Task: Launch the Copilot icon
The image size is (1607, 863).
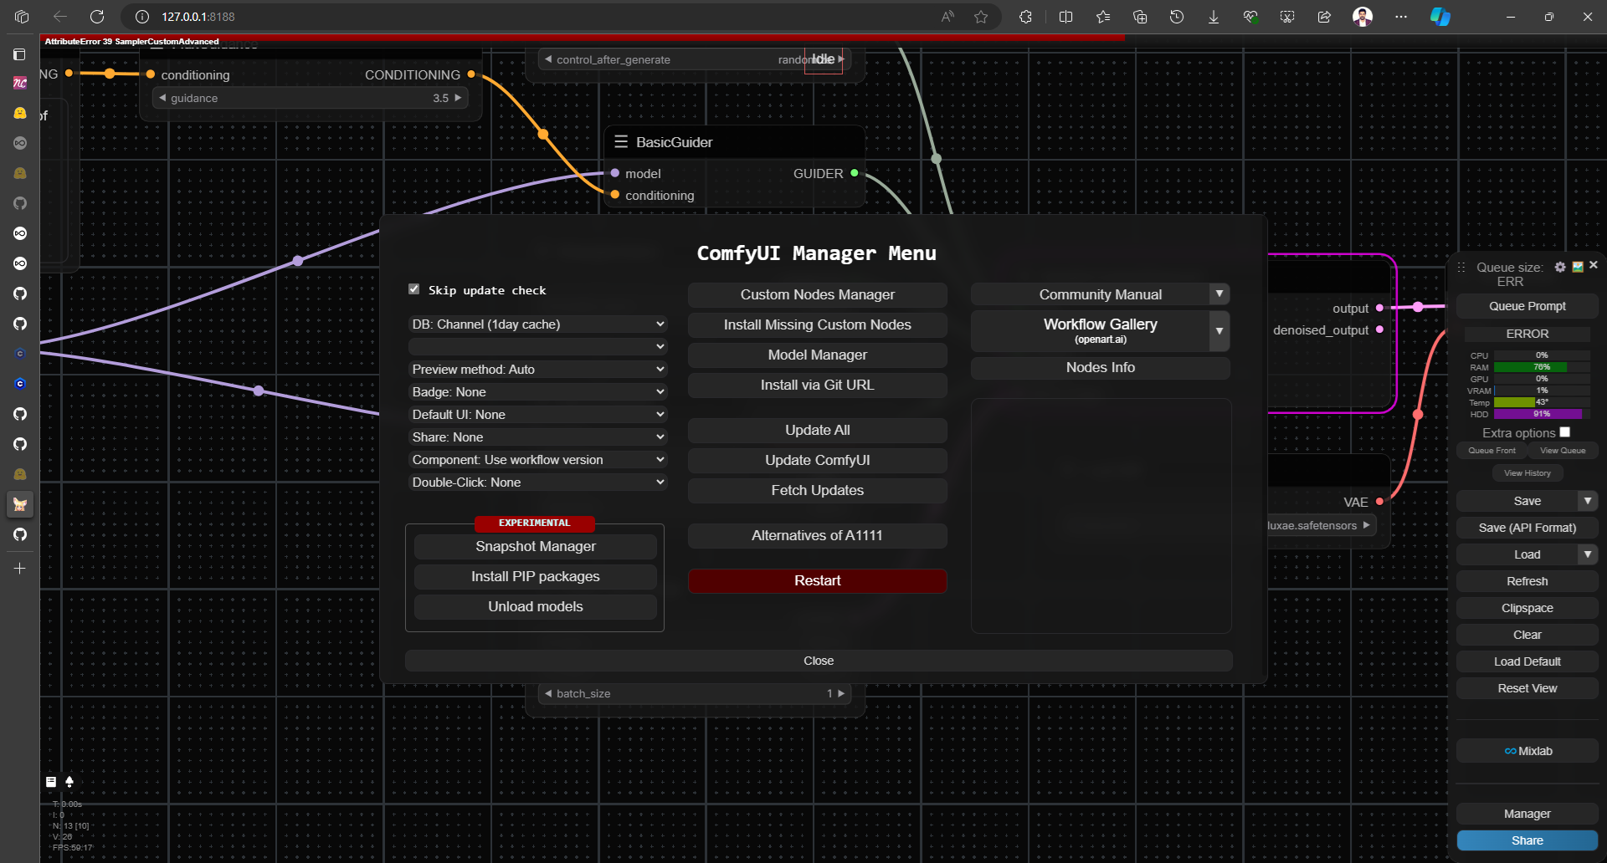Action: tap(1440, 17)
